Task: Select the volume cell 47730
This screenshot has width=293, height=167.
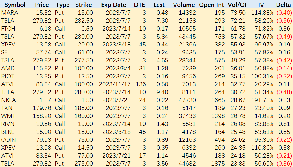Action: click(187, 100)
